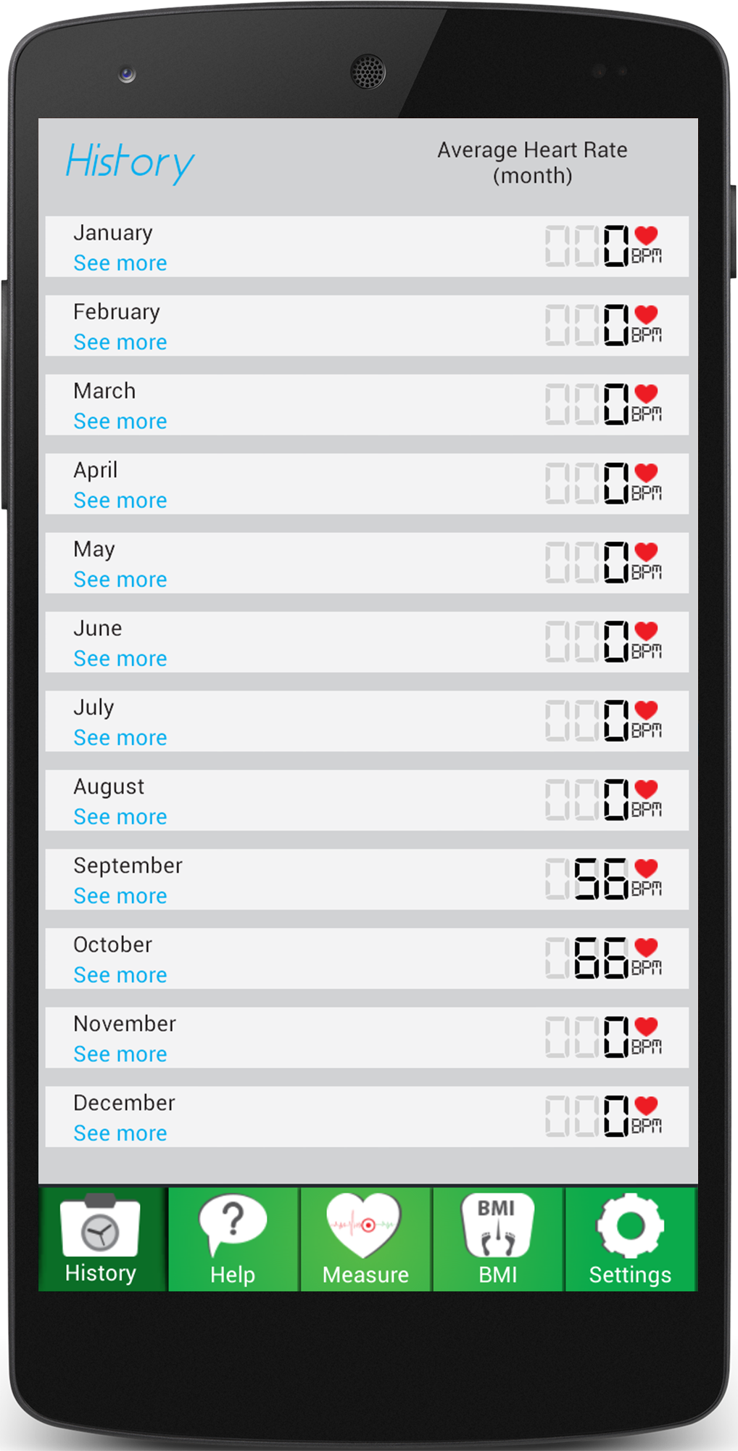The width and height of the screenshot is (738, 1451).
Task: Open the Measure heart icon
Action: click(x=364, y=1226)
